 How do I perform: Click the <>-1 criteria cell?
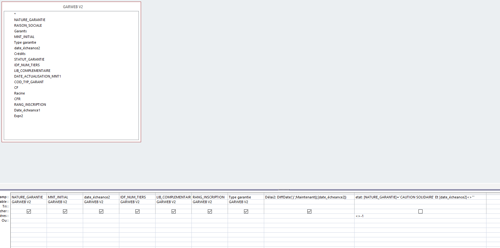click(420, 216)
